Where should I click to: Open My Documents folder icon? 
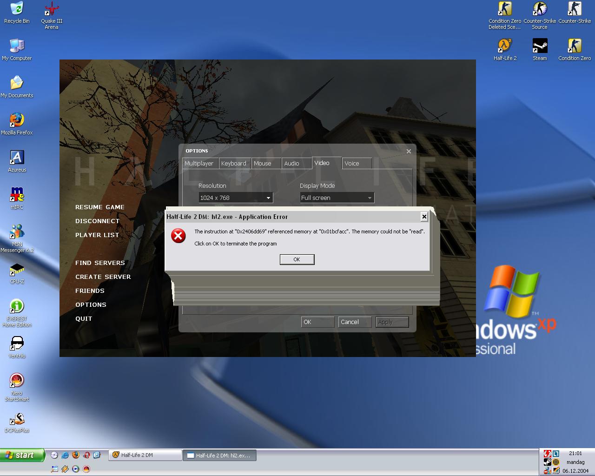coord(17,87)
